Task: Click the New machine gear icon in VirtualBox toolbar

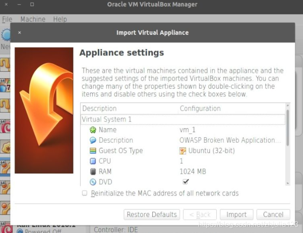Action: (6, 35)
